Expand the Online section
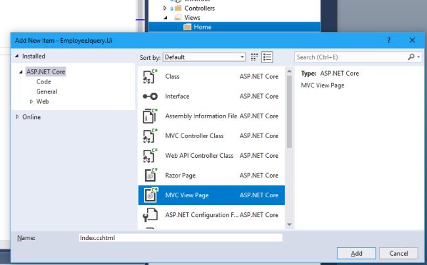Screen dimensions: 427x265 coord(18,116)
